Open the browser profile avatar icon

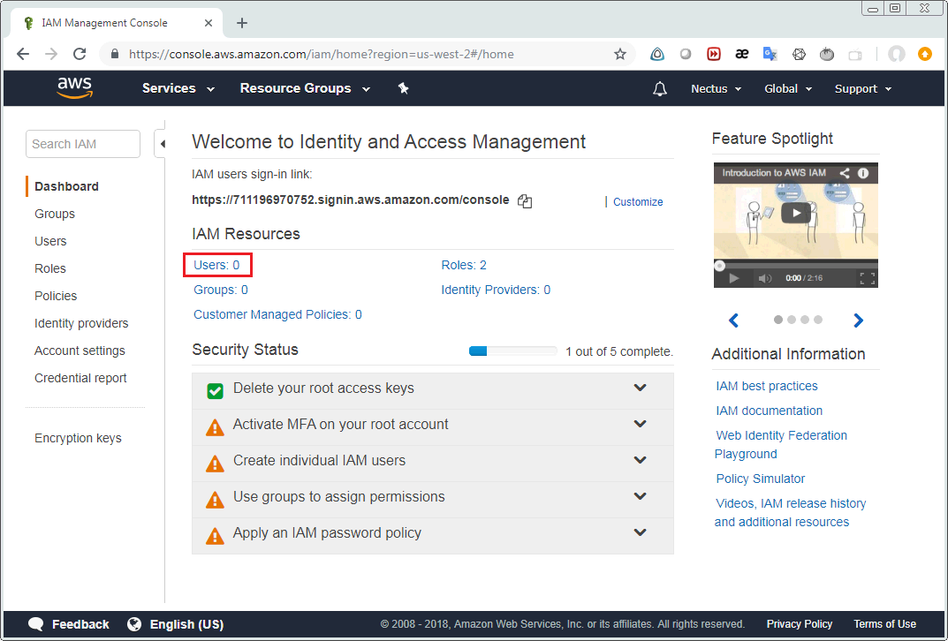(x=896, y=54)
